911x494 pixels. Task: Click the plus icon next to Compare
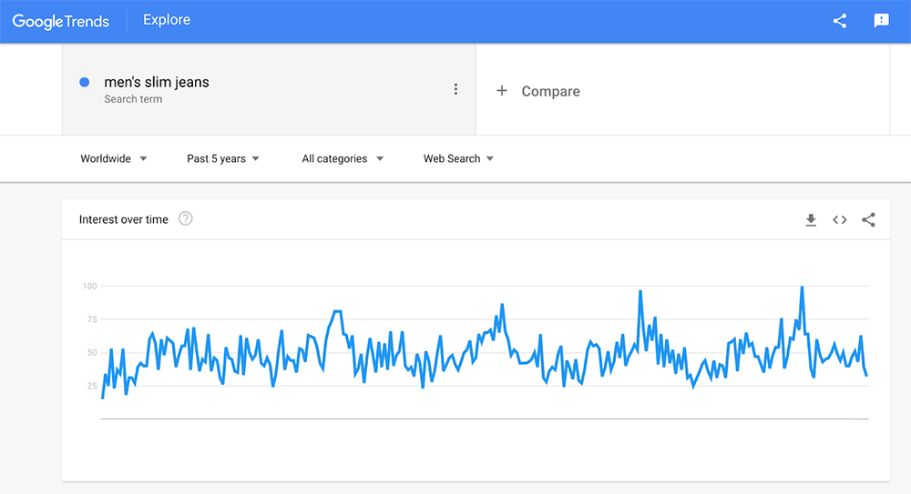click(501, 91)
